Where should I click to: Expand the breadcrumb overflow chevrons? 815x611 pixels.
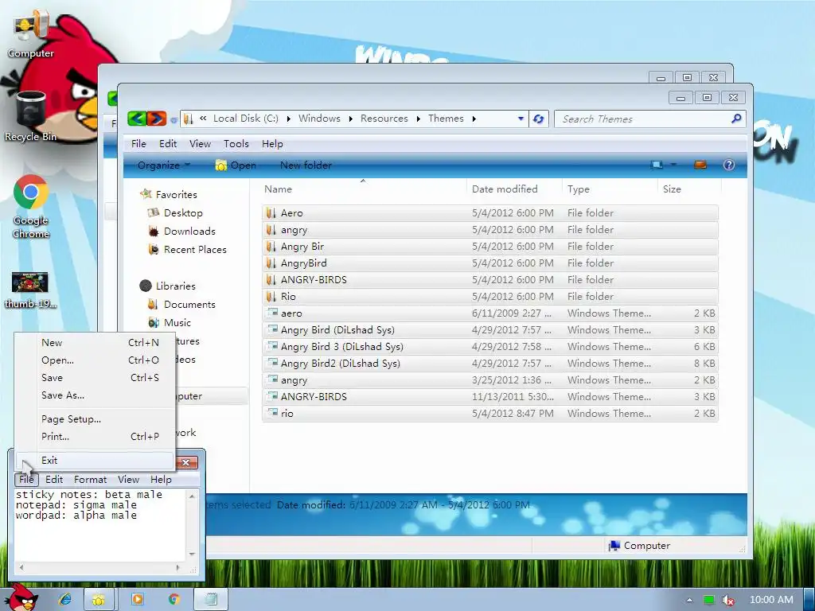click(x=203, y=119)
